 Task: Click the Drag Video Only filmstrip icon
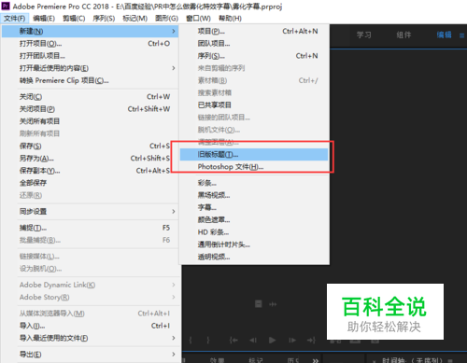pyautogui.click(x=258, y=304)
